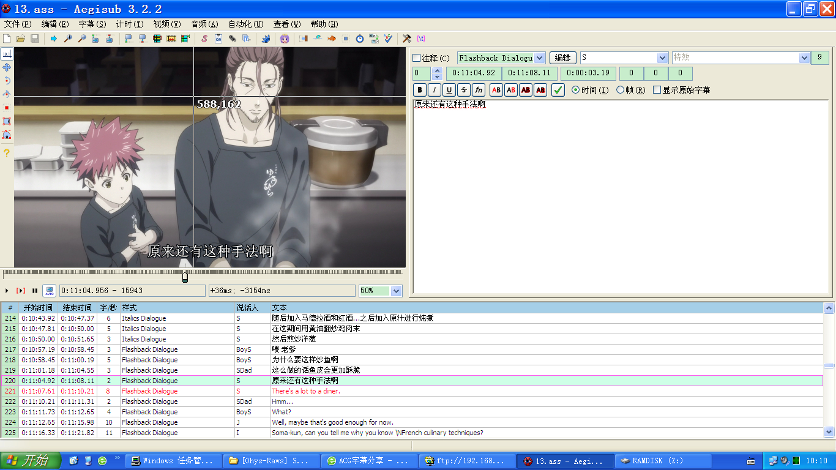The width and height of the screenshot is (836, 470).
Task: Switch to the ACG字幕分享 taskbar window
Action: click(368, 461)
